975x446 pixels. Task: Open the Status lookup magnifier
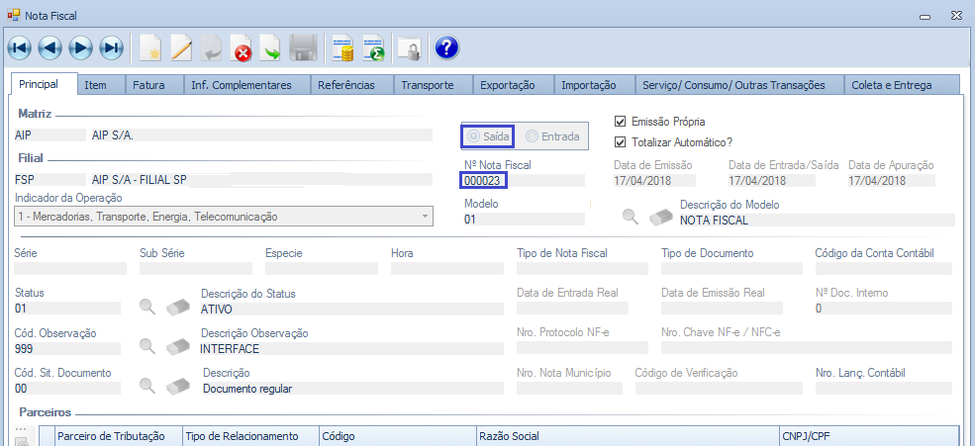146,307
